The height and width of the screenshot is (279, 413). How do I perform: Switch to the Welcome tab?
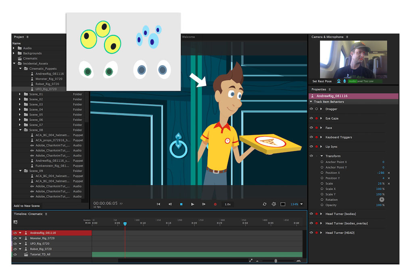pyautogui.click(x=188, y=37)
